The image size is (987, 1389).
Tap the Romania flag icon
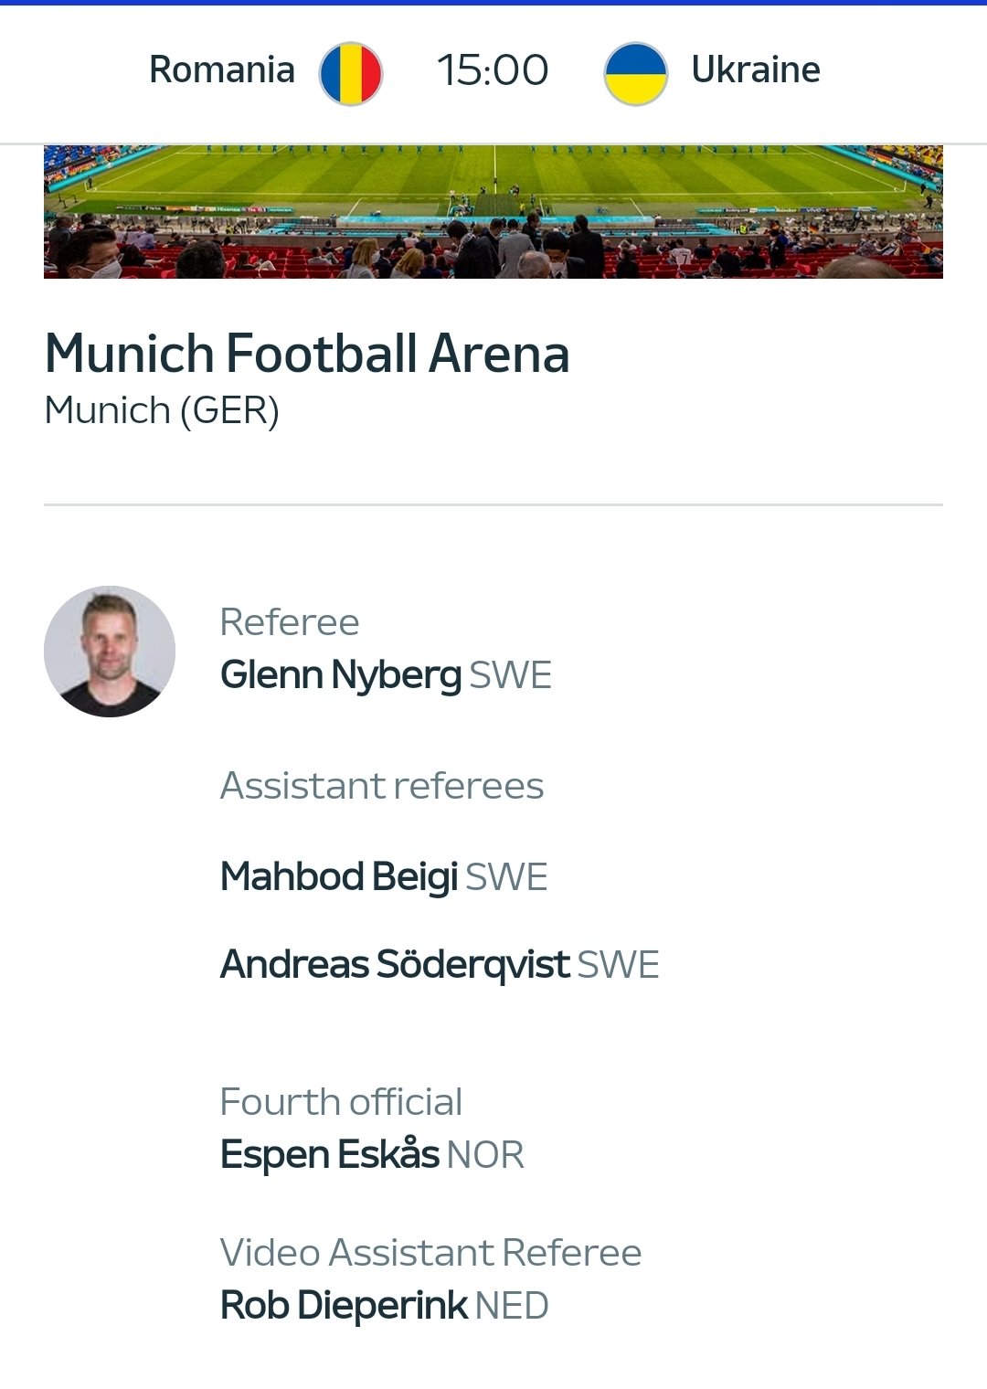350,73
